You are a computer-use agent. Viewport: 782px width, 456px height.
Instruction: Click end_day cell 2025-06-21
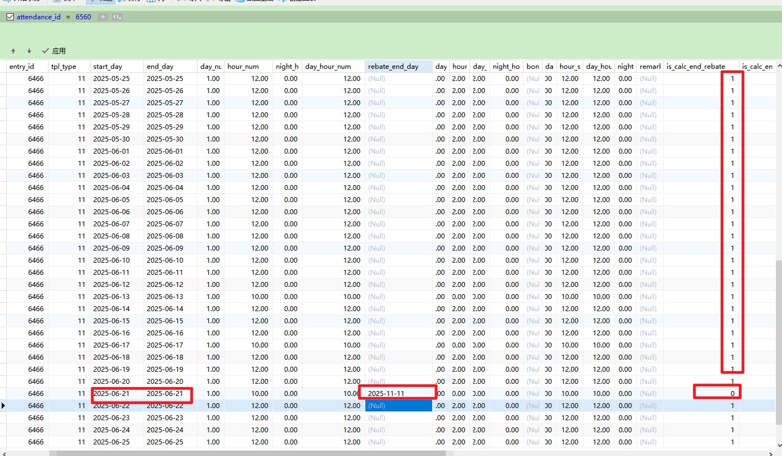point(171,393)
